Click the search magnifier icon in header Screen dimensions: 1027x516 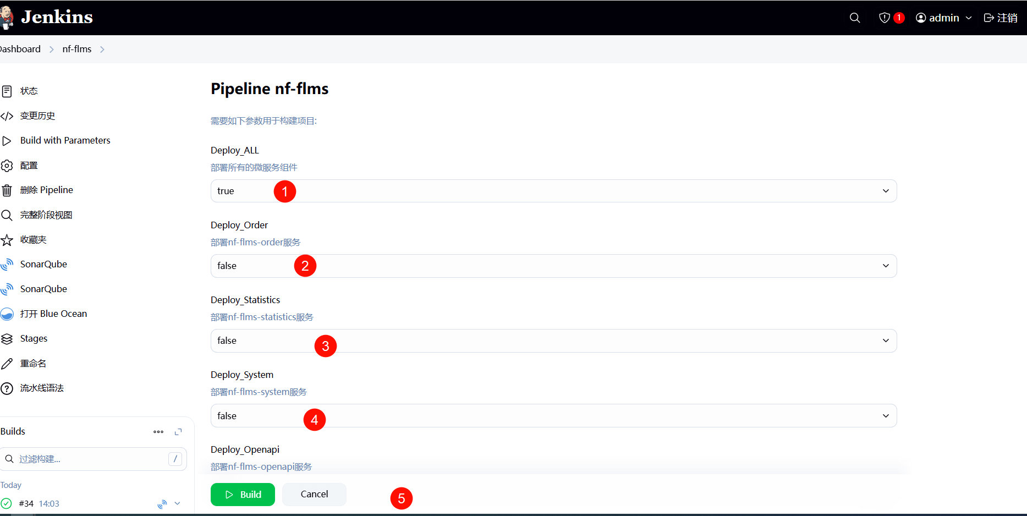[x=854, y=18]
